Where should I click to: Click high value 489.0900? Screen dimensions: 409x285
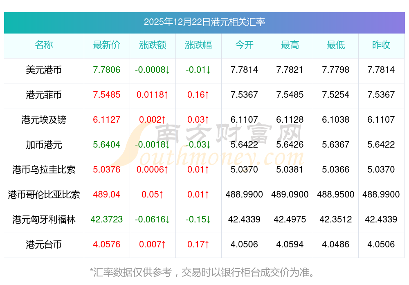(x=290, y=195)
